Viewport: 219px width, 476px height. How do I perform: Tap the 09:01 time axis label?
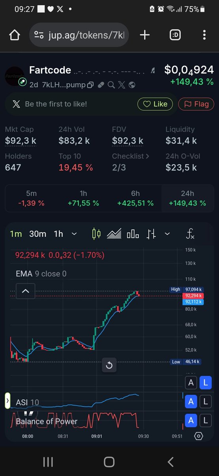96,436
